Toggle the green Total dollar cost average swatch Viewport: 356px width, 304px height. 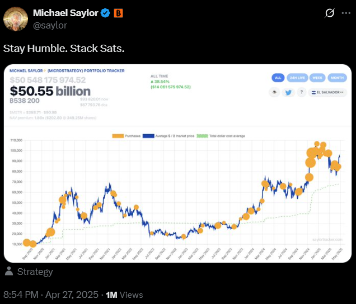tap(202, 136)
